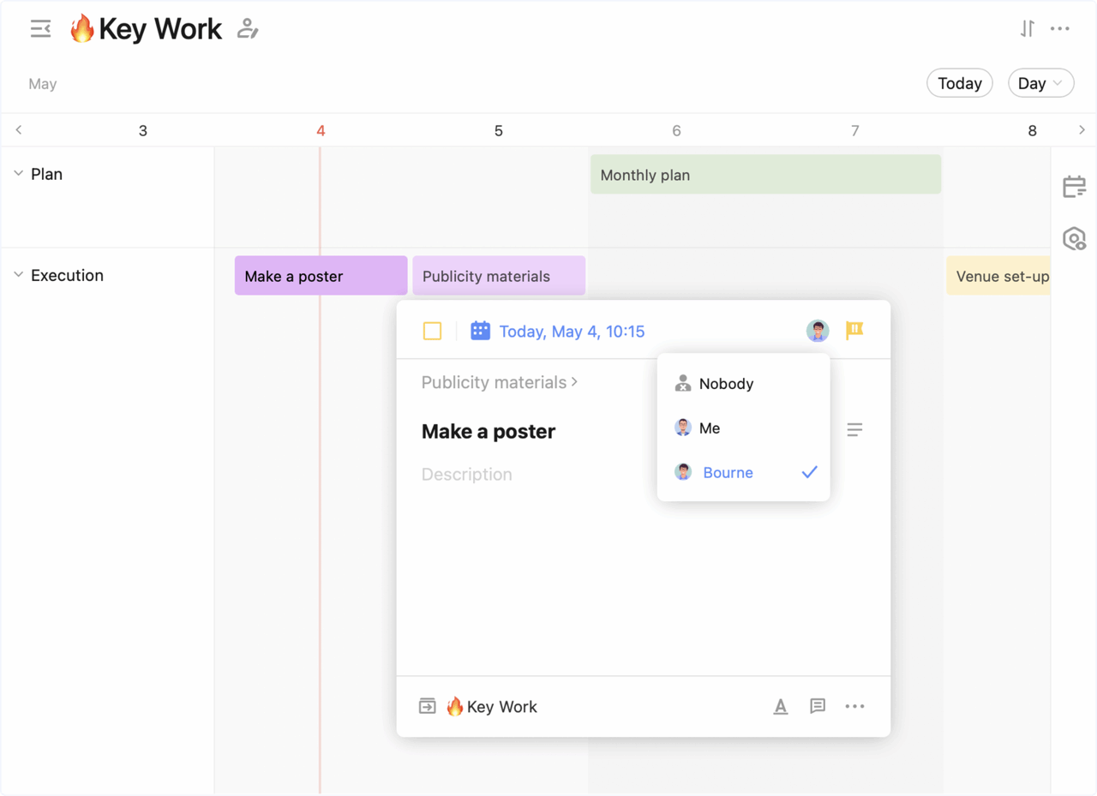Assign the task to Me
1097x796 pixels.
tap(709, 428)
